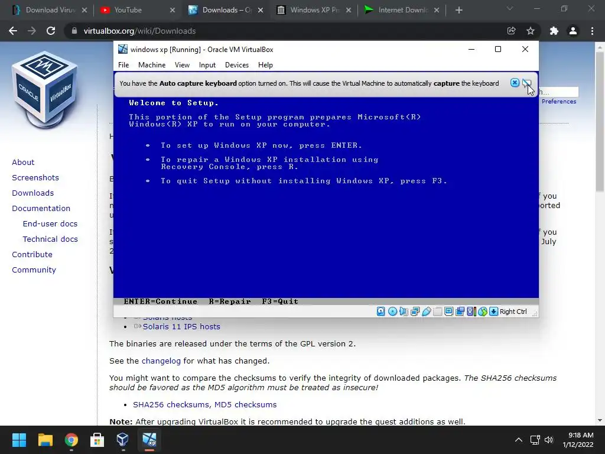This screenshot has height=454, width=605.
Task: Open Microsoft Store from the taskbar
Action: pyautogui.click(x=97, y=440)
